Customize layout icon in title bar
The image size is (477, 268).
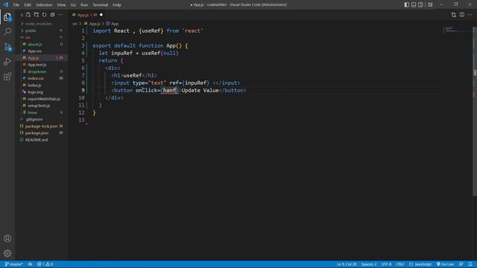[x=430, y=4]
